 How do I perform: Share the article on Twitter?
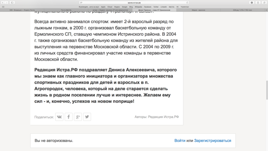(x=87, y=117)
